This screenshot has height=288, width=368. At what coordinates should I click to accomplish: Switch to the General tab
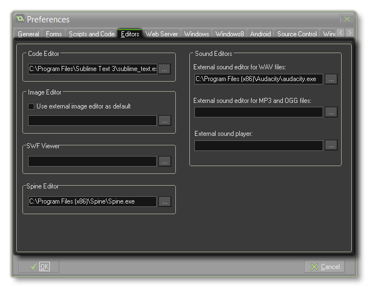[29, 34]
